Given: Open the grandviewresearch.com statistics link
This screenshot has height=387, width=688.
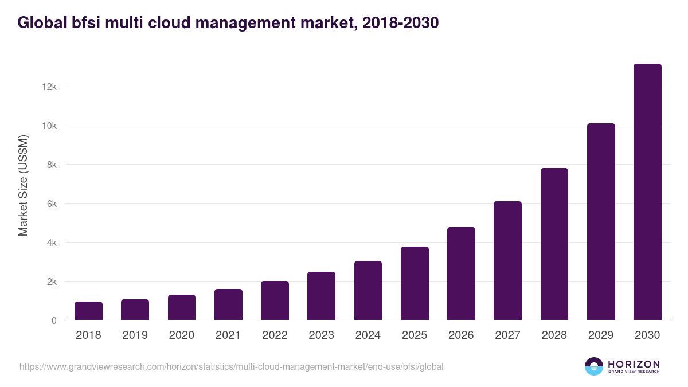Looking at the screenshot, I should pyautogui.click(x=232, y=366).
